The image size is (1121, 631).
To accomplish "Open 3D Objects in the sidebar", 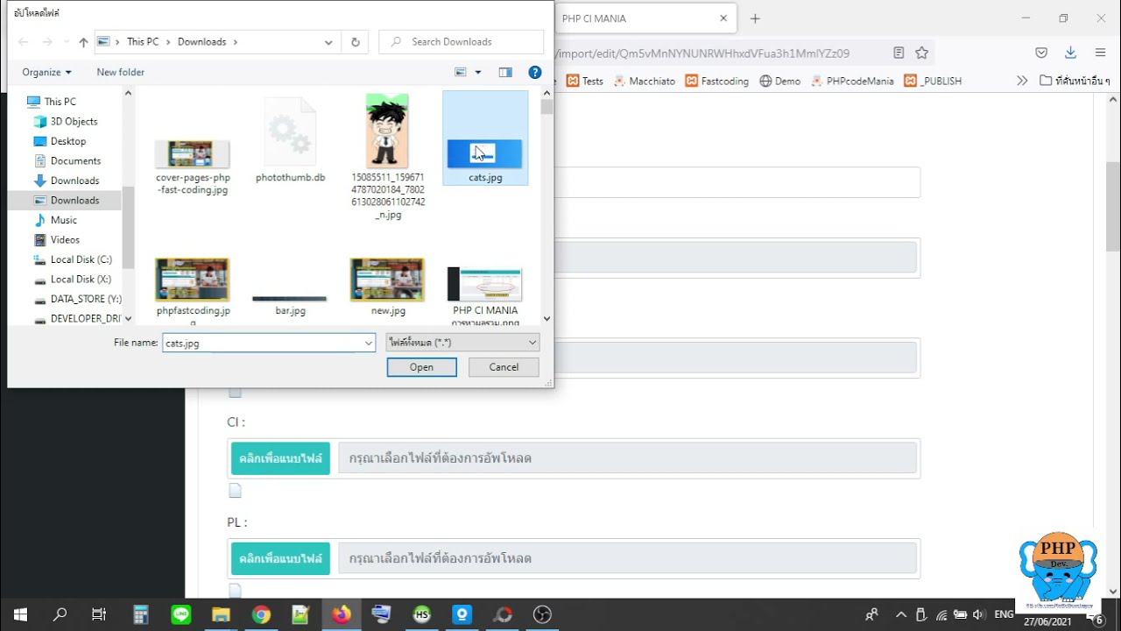I will pyautogui.click(x=74, y=121).
